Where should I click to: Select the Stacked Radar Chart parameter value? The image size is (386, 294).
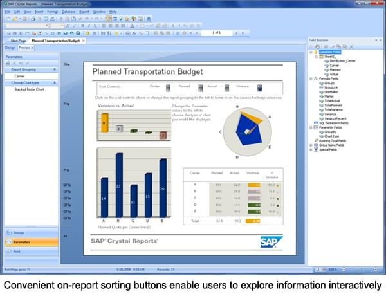[x=29, y=89]
